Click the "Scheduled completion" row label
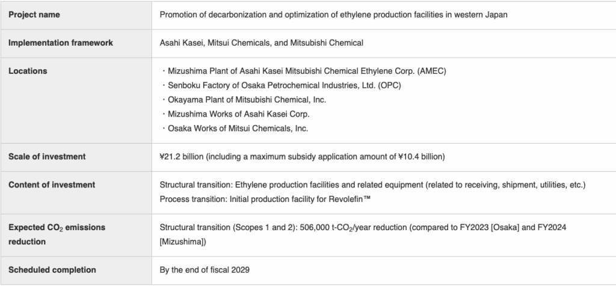616x286 pixels. pos(52,270)
